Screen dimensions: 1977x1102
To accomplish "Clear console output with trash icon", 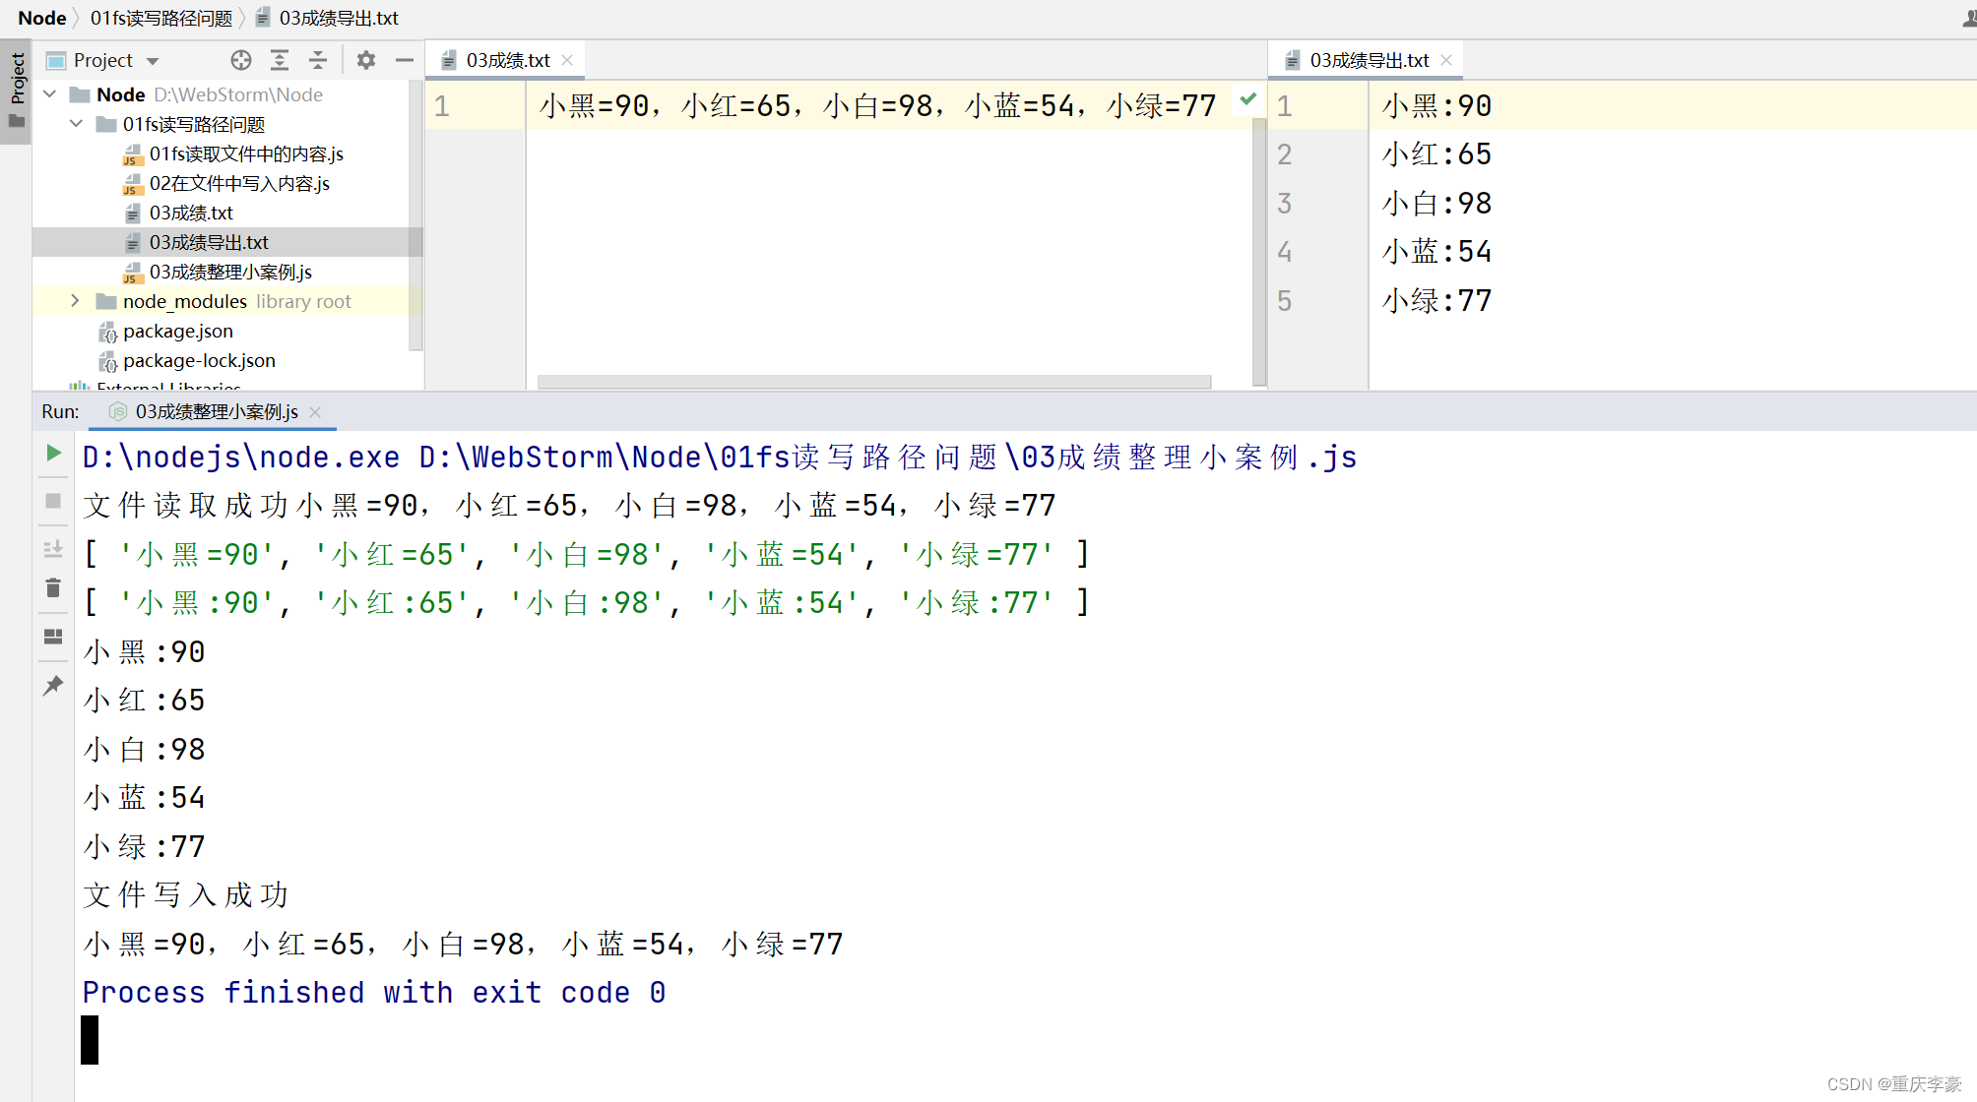I will coord(53,588).
